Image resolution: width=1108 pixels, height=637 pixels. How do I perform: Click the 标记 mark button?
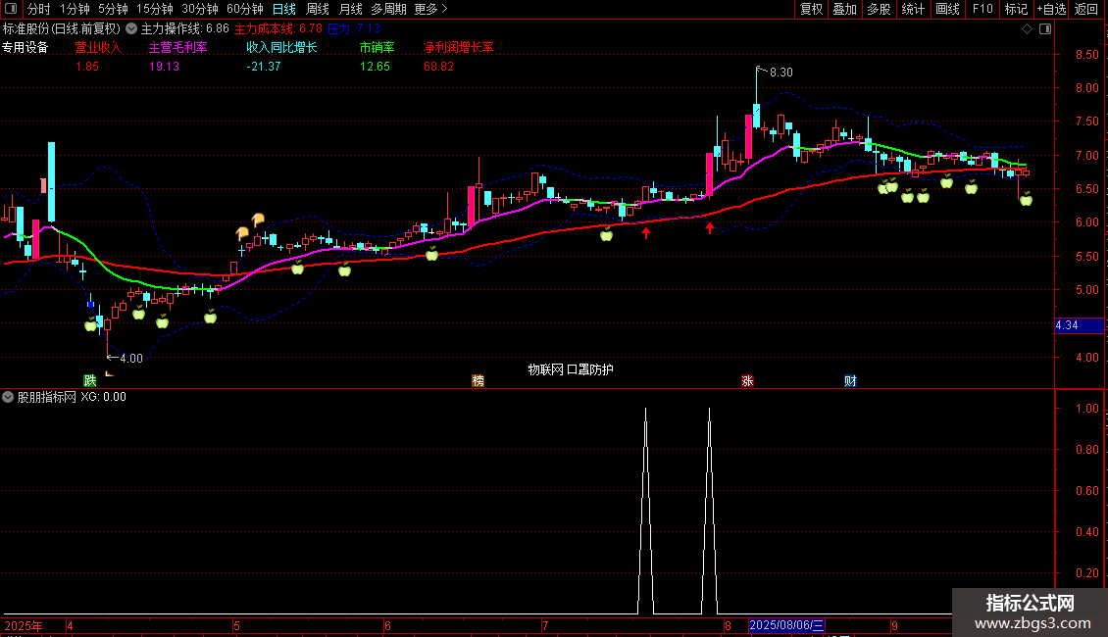coord(1016,9)
